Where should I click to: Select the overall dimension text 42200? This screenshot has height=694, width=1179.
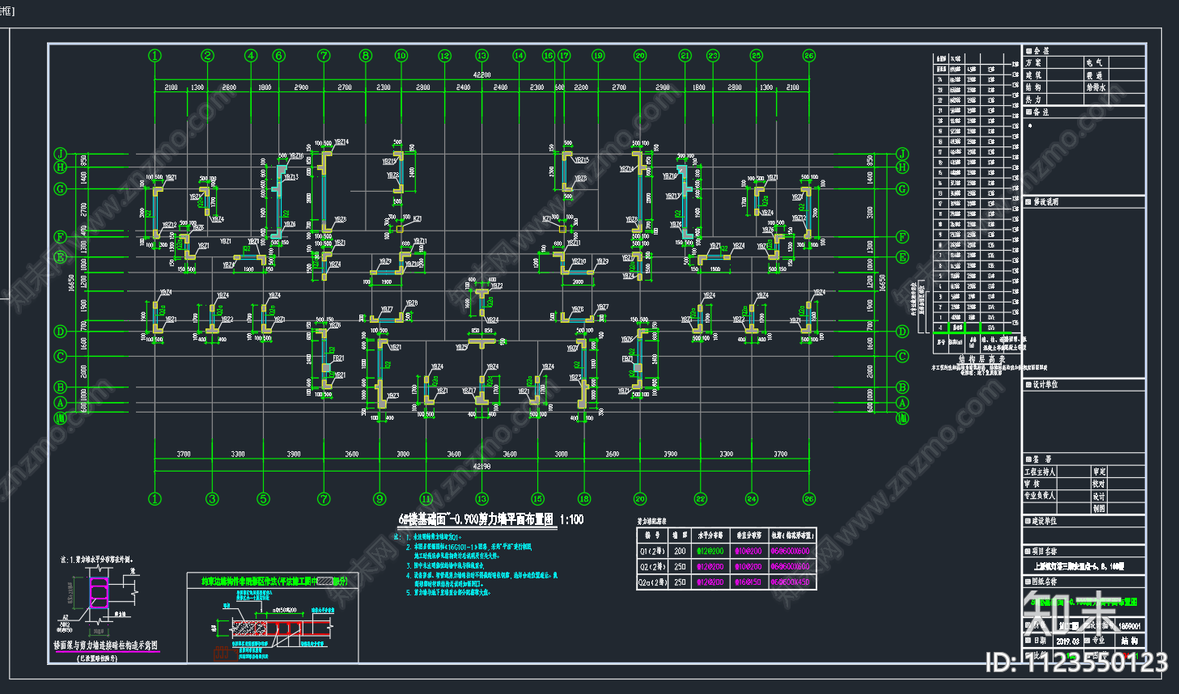[x=482, y=74]
